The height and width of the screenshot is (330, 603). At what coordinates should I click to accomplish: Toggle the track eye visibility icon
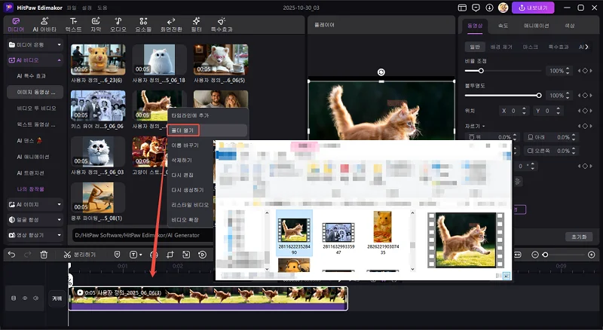coord(23,298)
